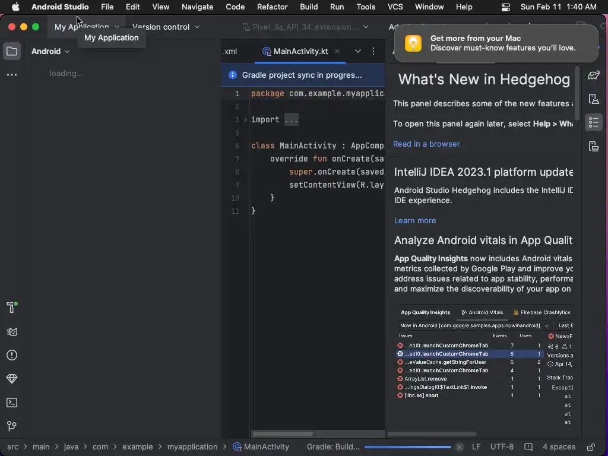This screenshot has width=608, height=456.
Task: Open the Logcat tool window
Action: pyautogui.click(x=12, y=331)
